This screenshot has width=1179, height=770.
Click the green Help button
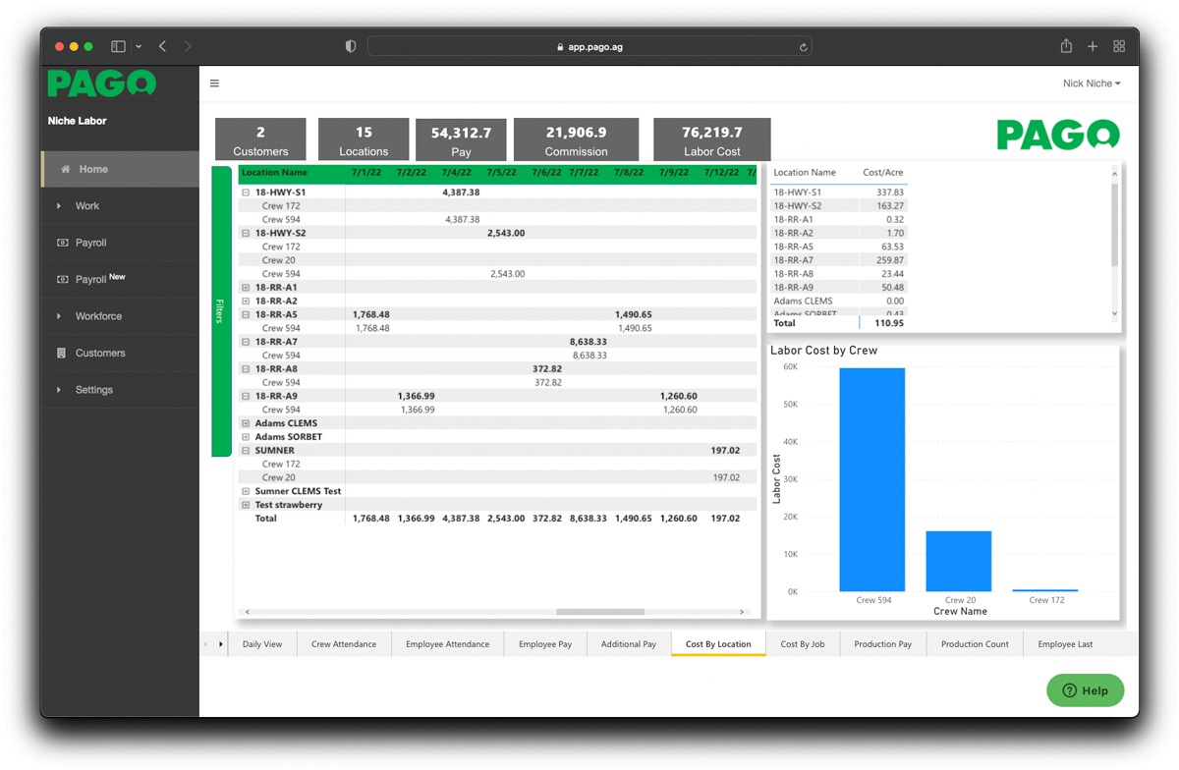[1085, 690]
